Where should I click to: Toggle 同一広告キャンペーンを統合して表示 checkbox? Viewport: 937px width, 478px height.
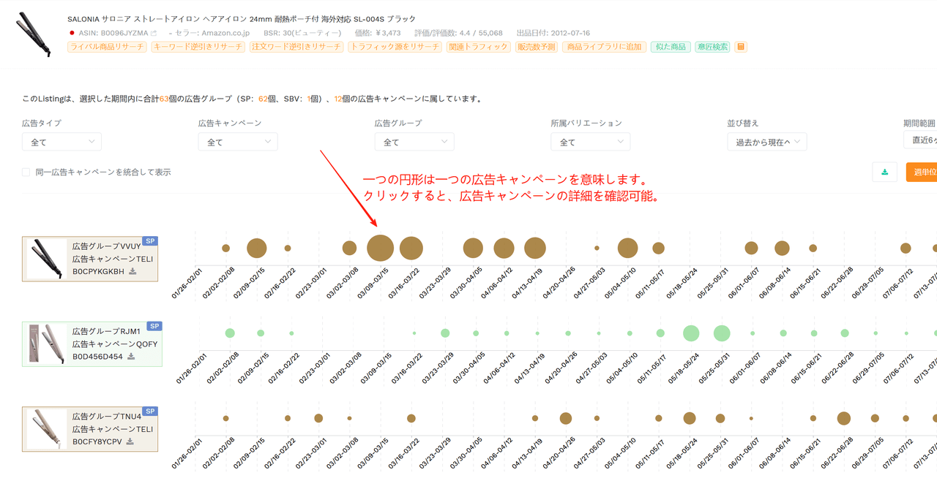[x=26, y=172]
